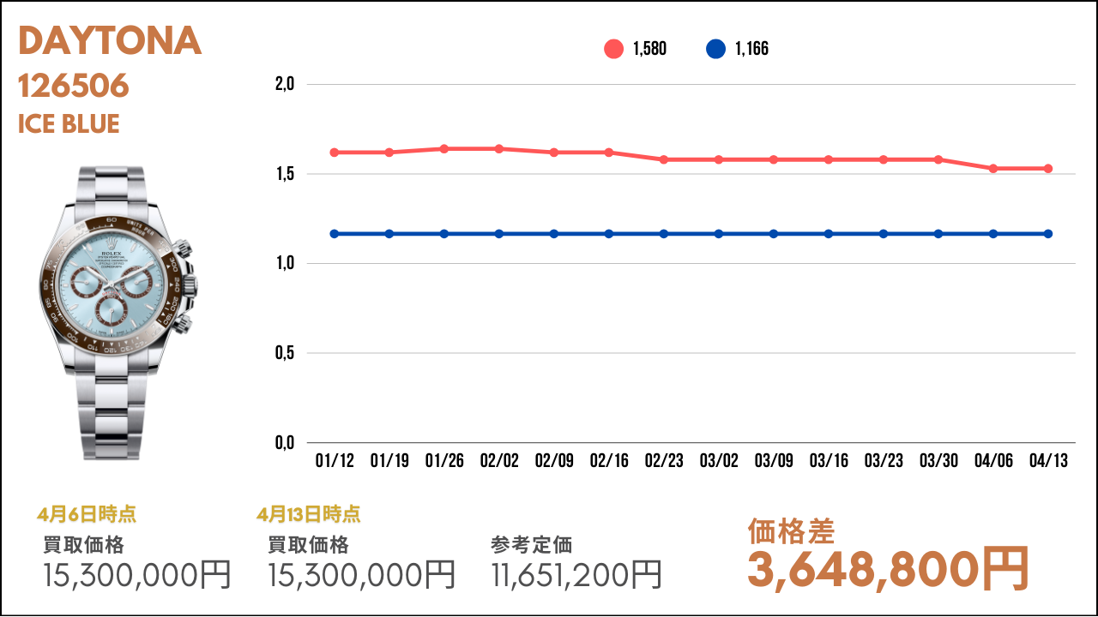Click the 11,651,200円 reference price
The width and height of the screenshot is (1098, 617).
click(x=576, y=574)
